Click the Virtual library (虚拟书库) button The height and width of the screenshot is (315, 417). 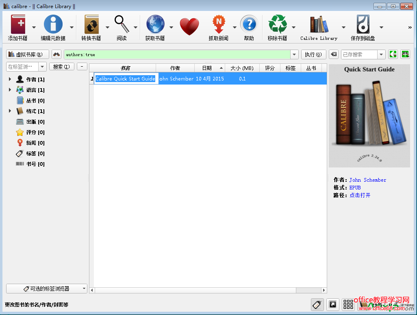[28, 54]
